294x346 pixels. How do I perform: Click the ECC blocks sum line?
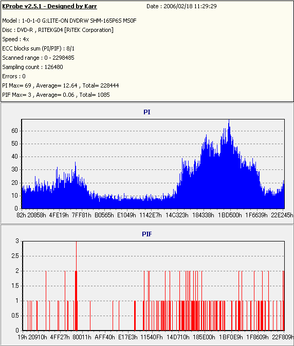39,48
